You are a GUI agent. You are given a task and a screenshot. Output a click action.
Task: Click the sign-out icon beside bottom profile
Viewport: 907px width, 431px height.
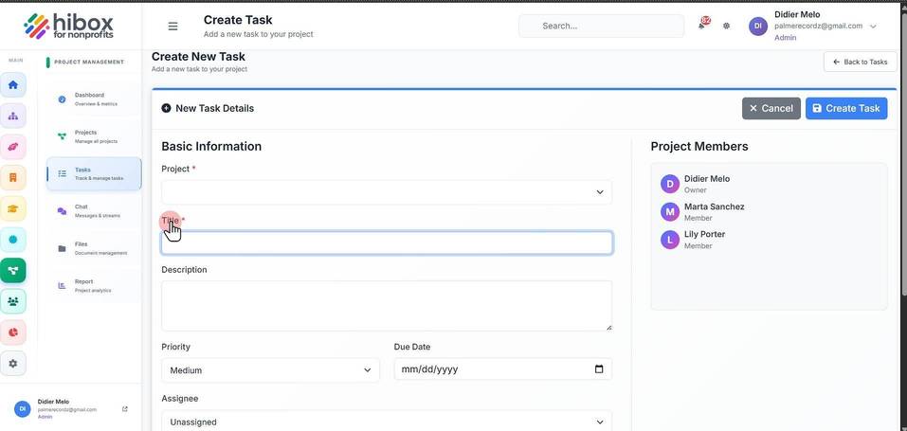(125, 409)
